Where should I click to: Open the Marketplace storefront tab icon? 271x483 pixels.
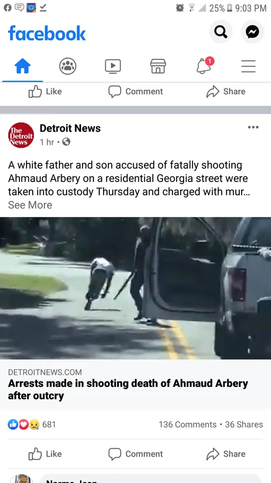point(158,66)
